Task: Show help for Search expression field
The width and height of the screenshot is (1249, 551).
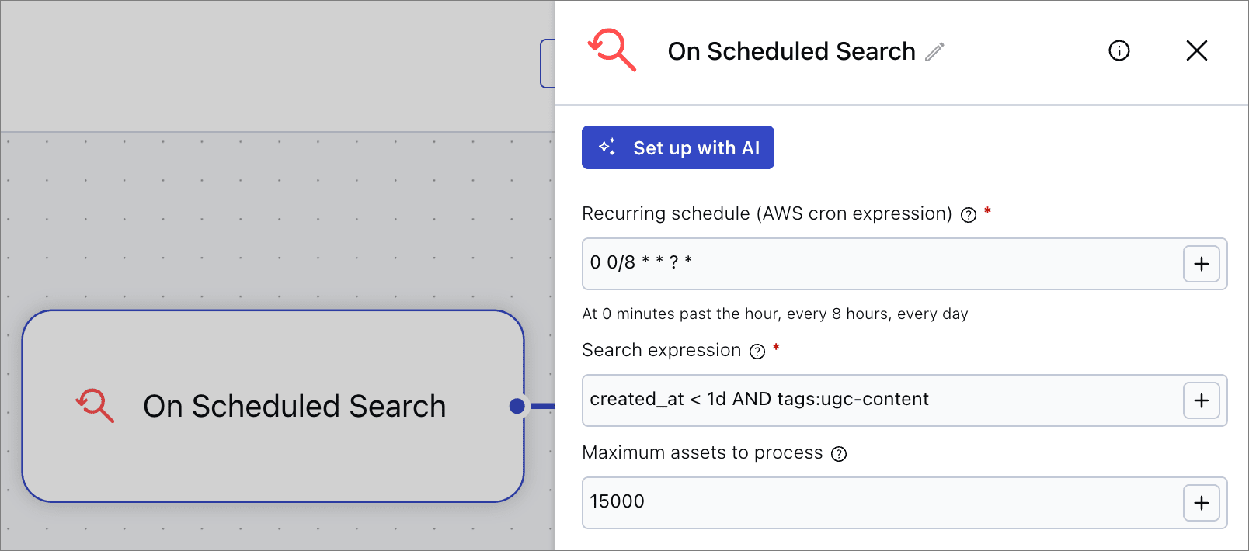Action: (x=757, y=352)
